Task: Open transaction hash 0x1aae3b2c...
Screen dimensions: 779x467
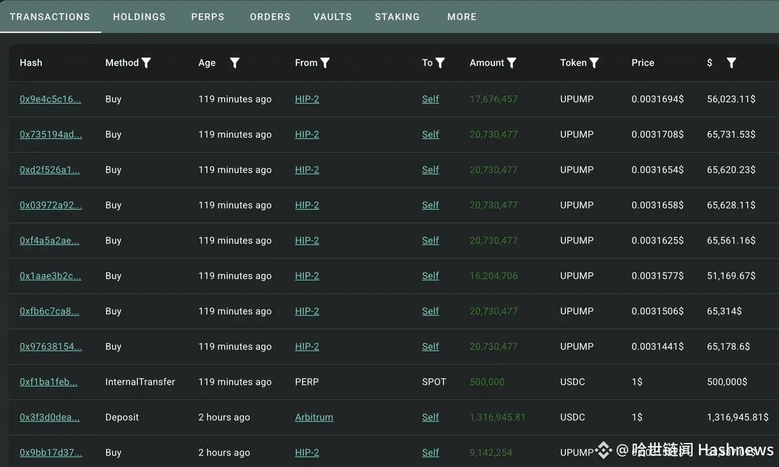Action: pyautogui.click(x=50, y=275)
